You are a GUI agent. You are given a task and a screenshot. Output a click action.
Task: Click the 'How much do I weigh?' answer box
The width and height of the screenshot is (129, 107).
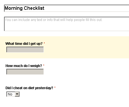[25, 72]
